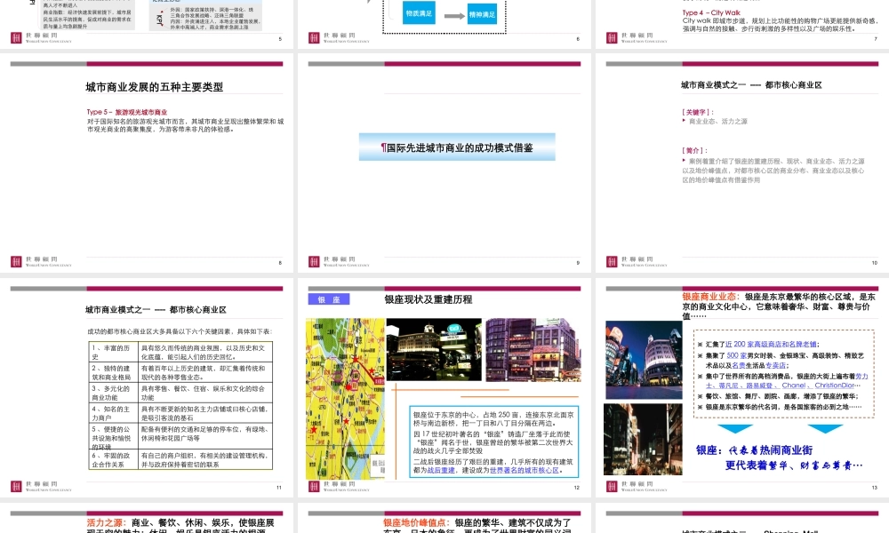
Task: Click the blue 银座 tag on slide 12
Action: pyautogui.click(x=329, y=299)
